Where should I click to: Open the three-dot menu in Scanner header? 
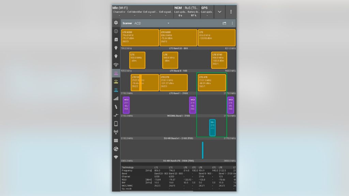[x=232, y=23]
